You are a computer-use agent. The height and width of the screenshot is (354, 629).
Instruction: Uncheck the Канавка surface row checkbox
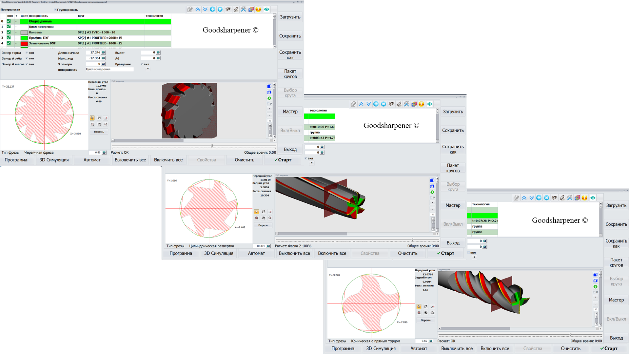(9, 32)
